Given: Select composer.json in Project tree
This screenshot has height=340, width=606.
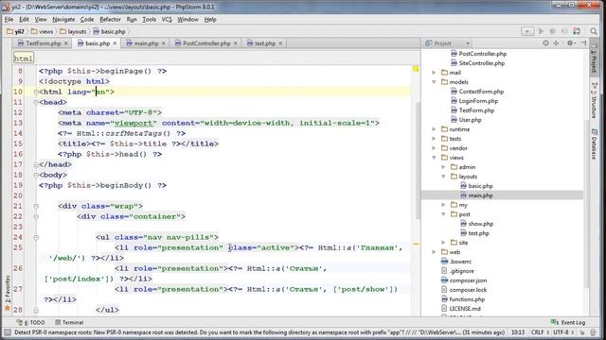Looking at the screenshot, I should pyautogui.click(x=468, y=280).
